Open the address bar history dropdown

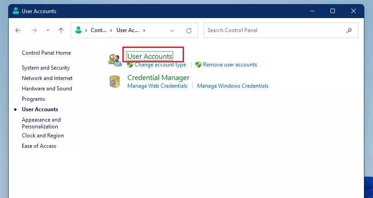[172, 30]
